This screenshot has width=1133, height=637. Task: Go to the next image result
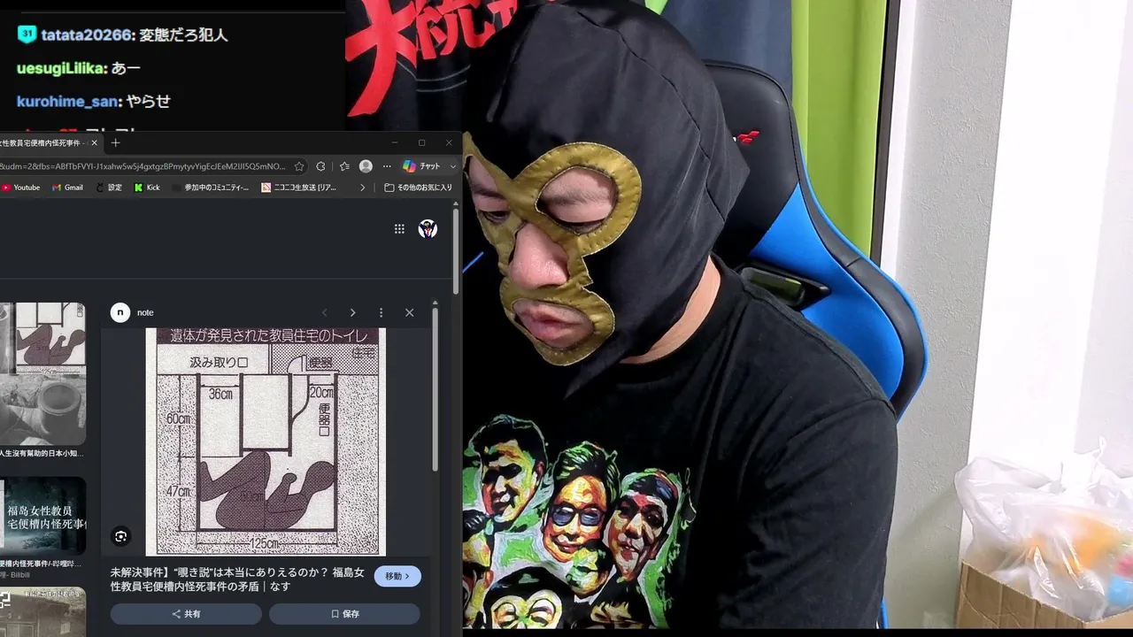(x=352, y=312)
